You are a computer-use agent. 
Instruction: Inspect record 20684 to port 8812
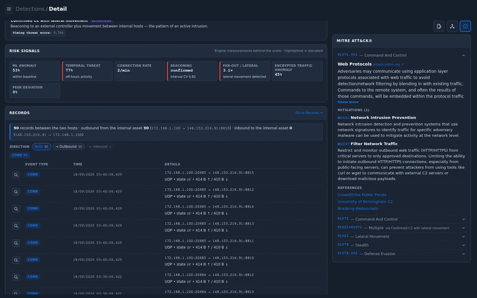tap(16, 277)
